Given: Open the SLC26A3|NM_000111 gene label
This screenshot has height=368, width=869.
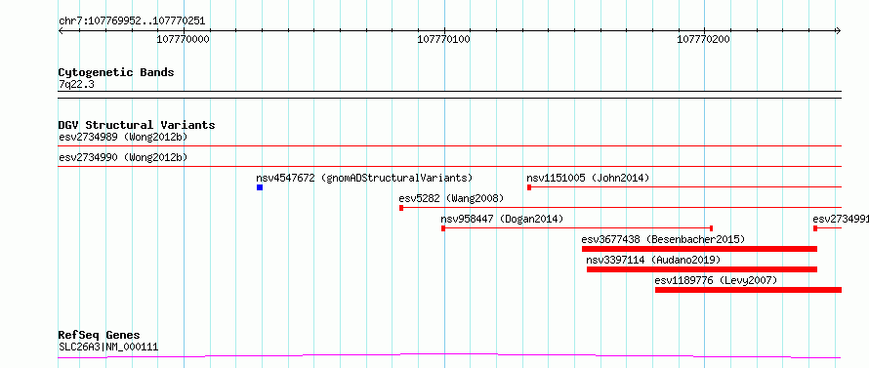Looking at the screenshot, I should 108,347.
